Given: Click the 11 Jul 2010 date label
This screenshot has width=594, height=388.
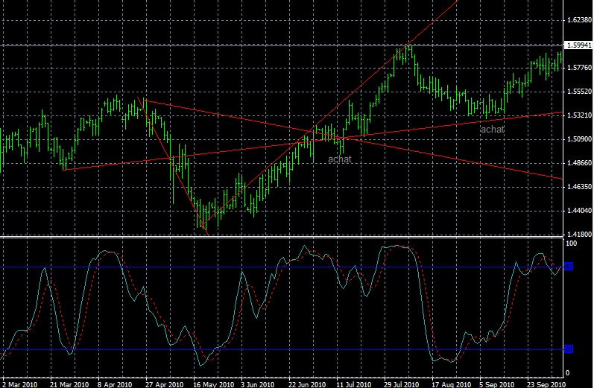Looking at the screenshot, I should (x=354, y=384).
